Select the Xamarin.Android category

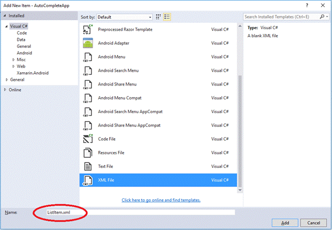coord(32,73)
